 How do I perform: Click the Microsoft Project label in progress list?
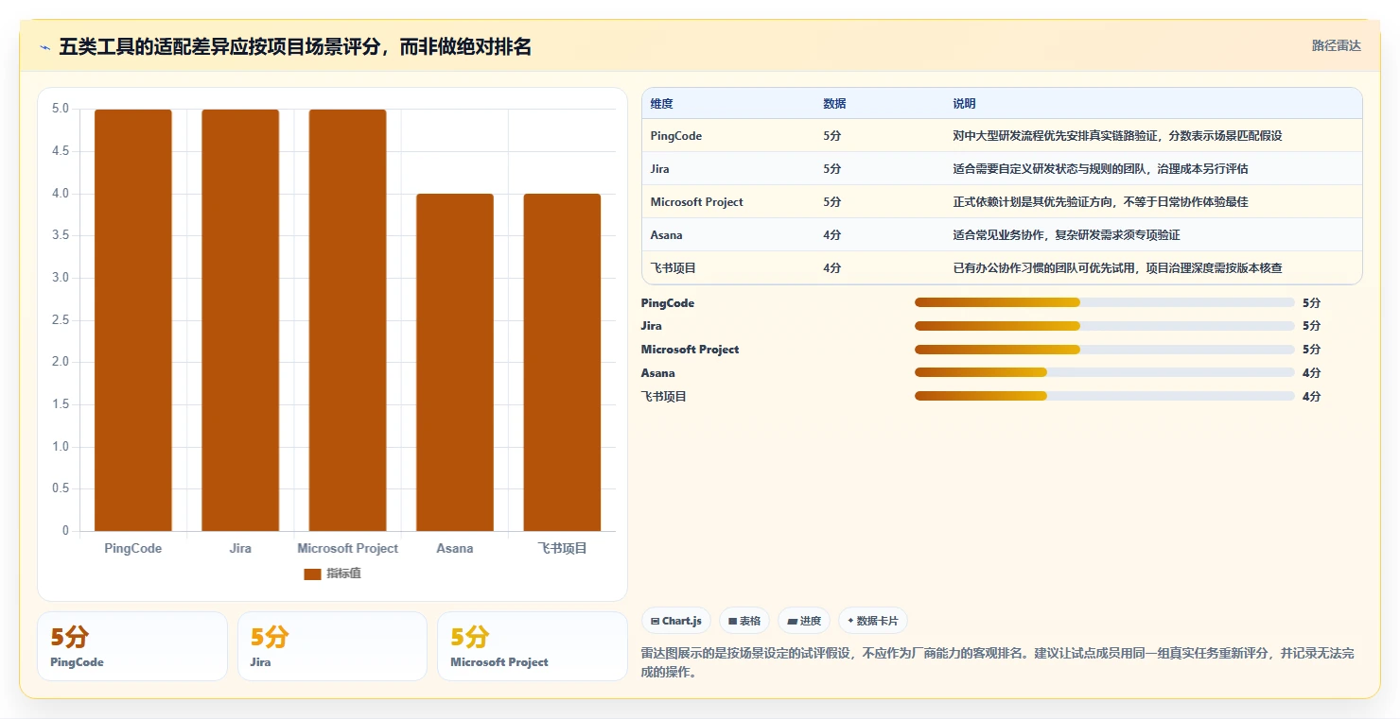[x=691, y=350]
